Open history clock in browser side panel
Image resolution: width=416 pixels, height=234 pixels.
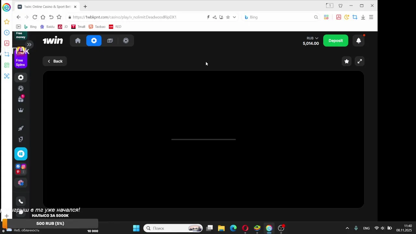tap(6, 32)
